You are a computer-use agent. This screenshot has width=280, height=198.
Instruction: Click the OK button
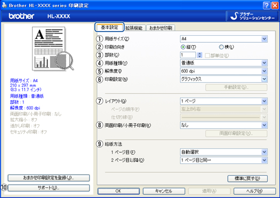(118, 191)
